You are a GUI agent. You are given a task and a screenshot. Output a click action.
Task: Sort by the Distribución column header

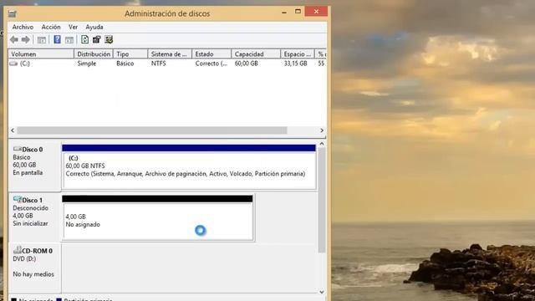tap(94, 54)
